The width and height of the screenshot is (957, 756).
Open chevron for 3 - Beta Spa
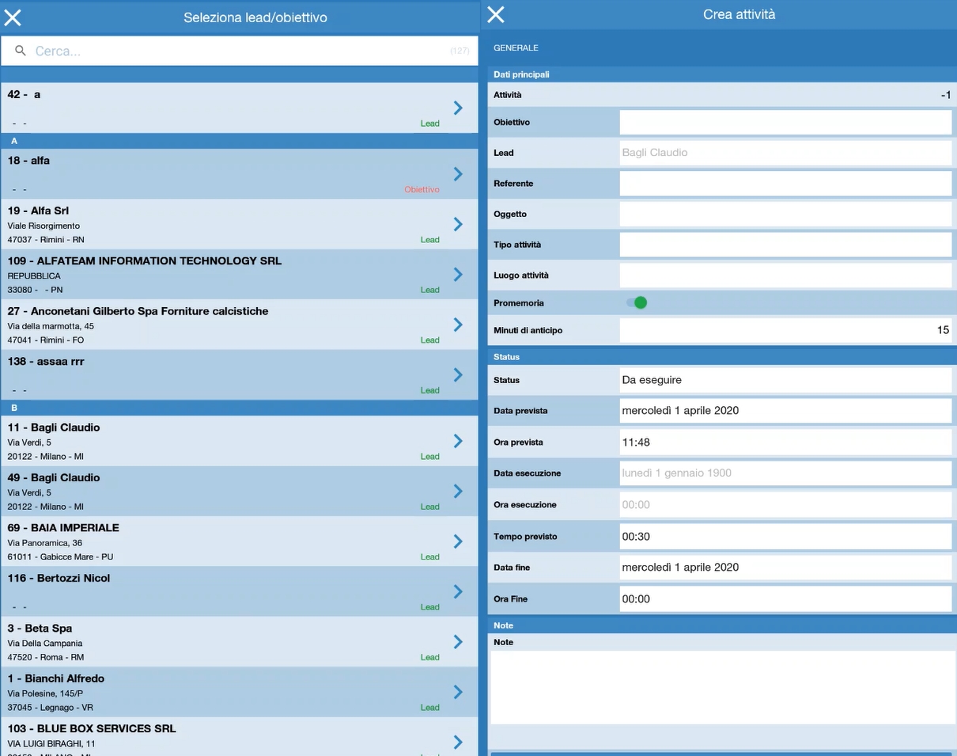tap(458, 641)
